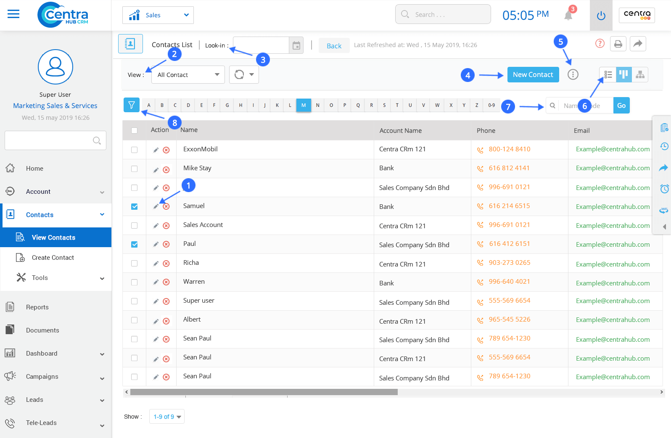This screenshot has width=671, height=438.
Task: Open the Sales module dropdown
Action: (x=158, y=15)
